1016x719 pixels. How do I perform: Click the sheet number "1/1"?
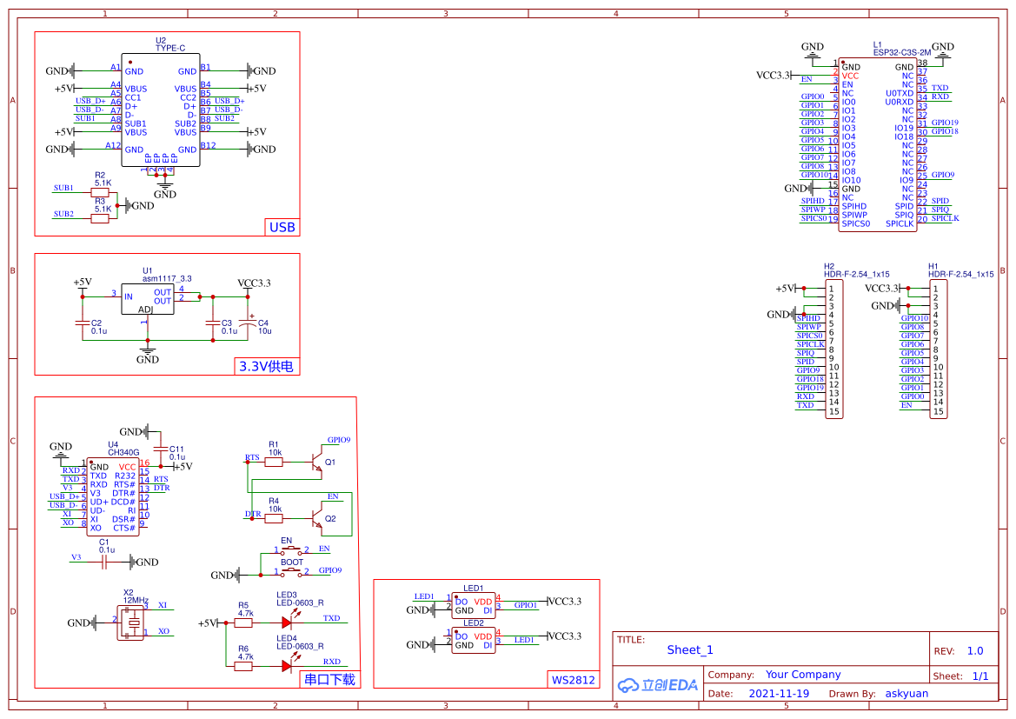click(980, 676)
